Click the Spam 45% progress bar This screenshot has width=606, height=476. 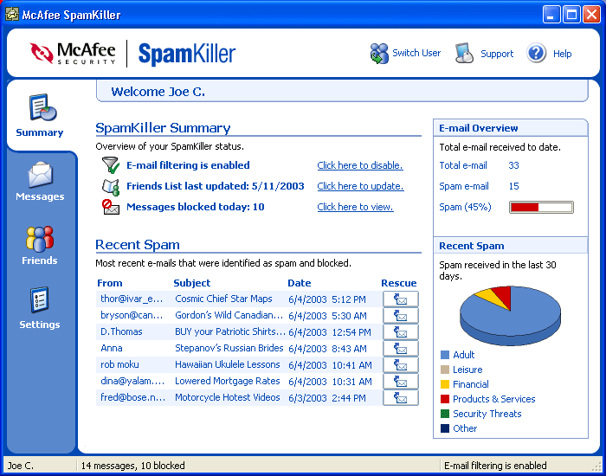(541, 208)
